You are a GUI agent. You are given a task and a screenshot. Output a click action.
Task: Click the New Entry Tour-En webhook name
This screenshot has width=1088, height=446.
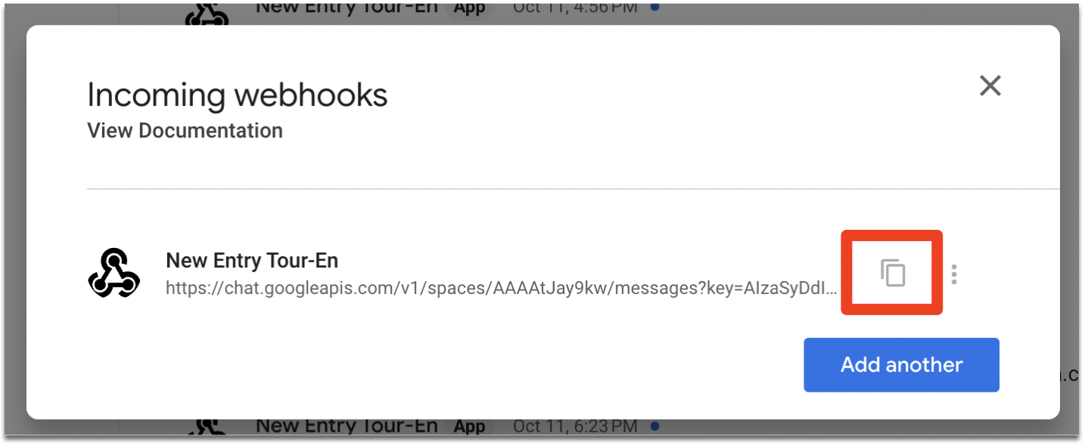click(252, 260)
